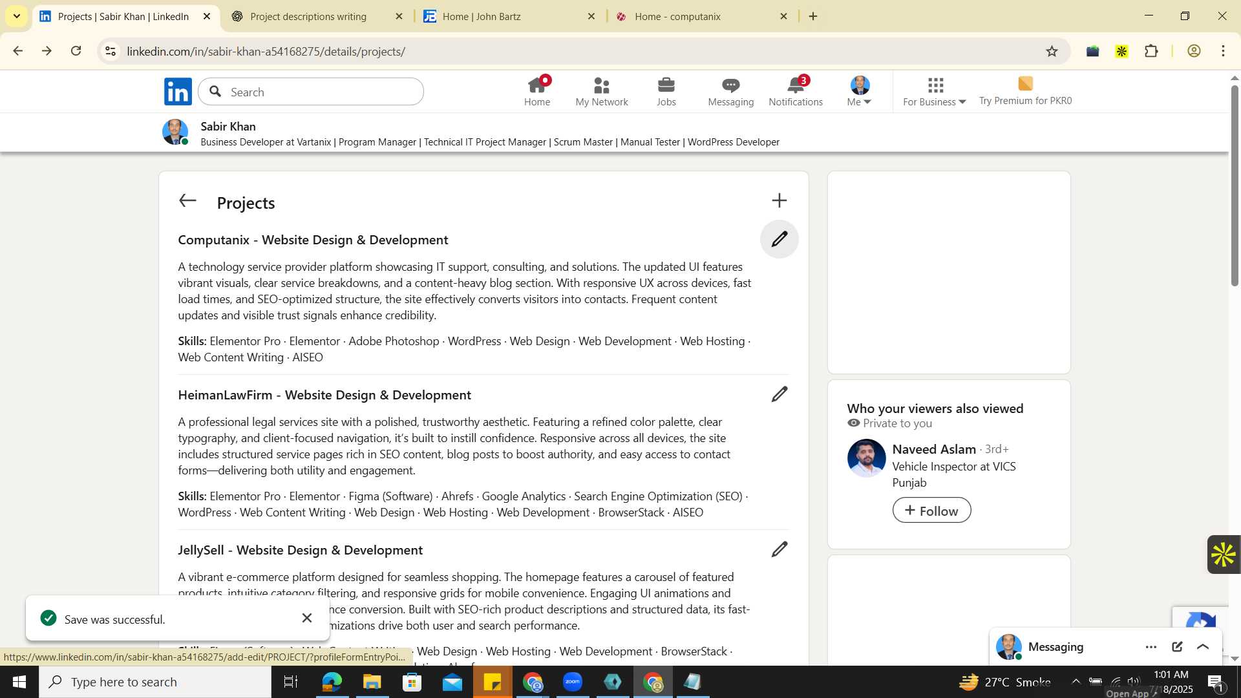Expand the Me profile menu

pos(860,92)
